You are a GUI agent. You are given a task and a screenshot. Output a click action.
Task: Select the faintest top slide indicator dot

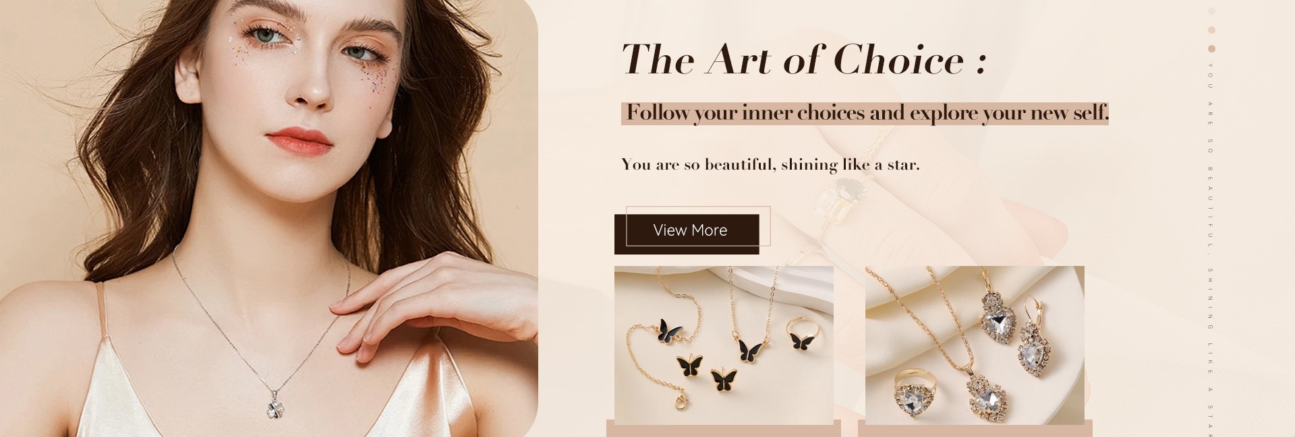[1211, 11]
